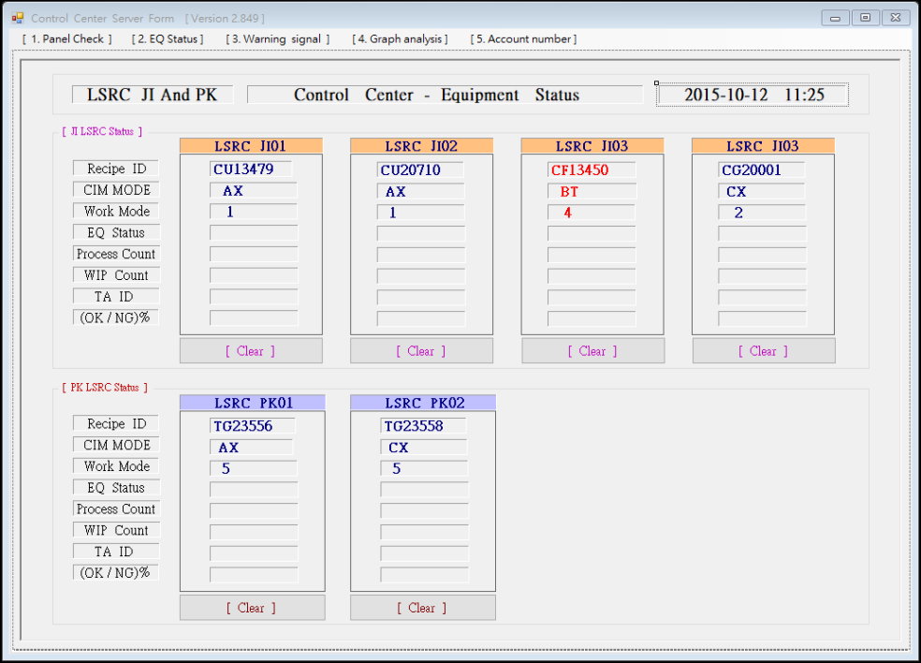Click the LSRC PK01 header label
Screen dimensions: 921x663
(x=253, y=403)
